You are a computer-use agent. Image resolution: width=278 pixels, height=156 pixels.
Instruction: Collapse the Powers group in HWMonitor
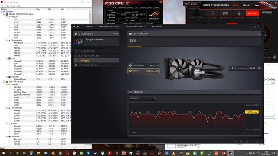pos(7,123)
